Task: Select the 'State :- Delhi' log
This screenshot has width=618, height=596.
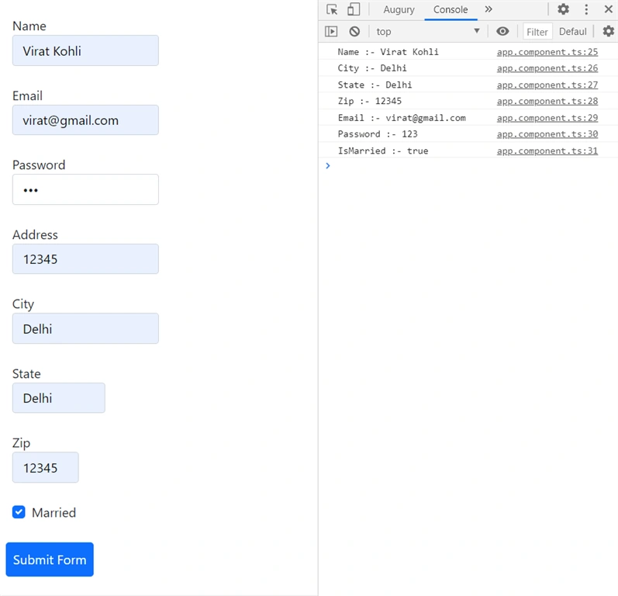Action: (375, 85)
